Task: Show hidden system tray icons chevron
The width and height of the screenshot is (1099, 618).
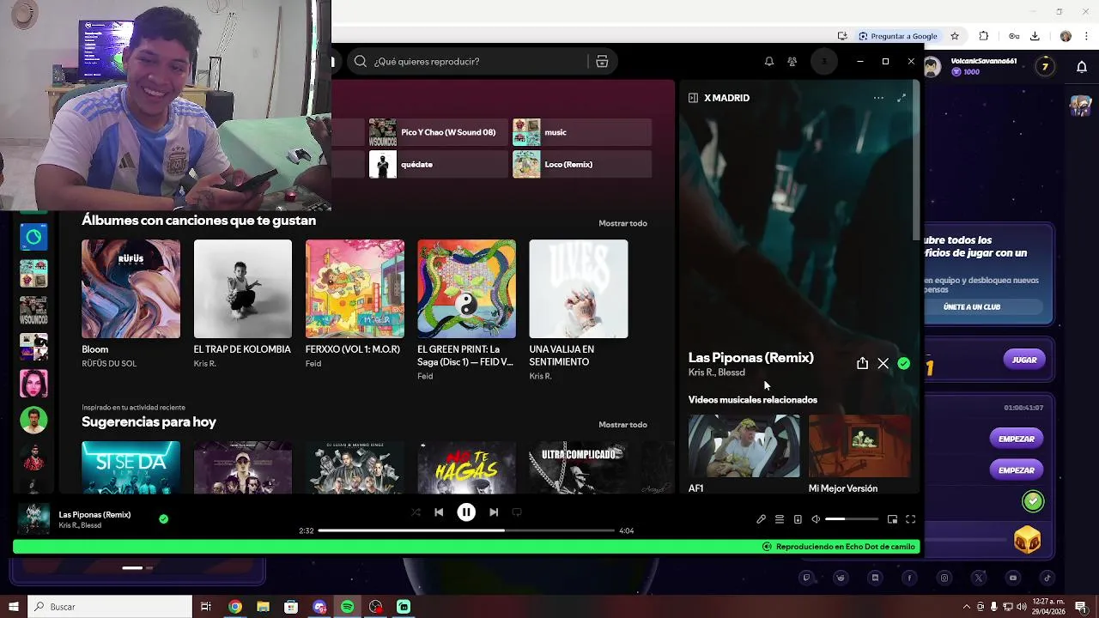Action: 967,607
